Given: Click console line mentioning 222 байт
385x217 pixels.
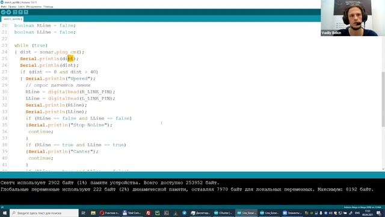Looking at the screenshot, I should coord(187,189).
